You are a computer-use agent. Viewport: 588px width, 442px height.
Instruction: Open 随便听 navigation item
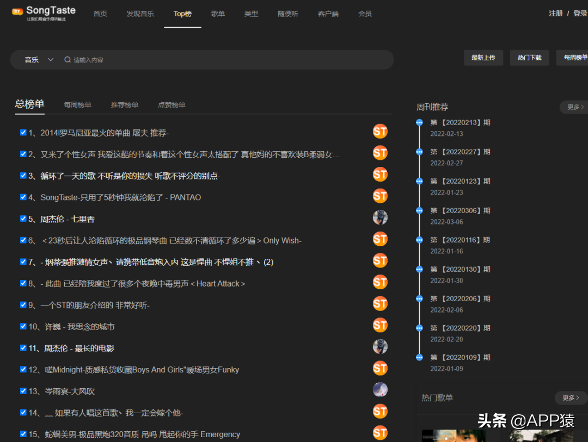pos(288,14)
